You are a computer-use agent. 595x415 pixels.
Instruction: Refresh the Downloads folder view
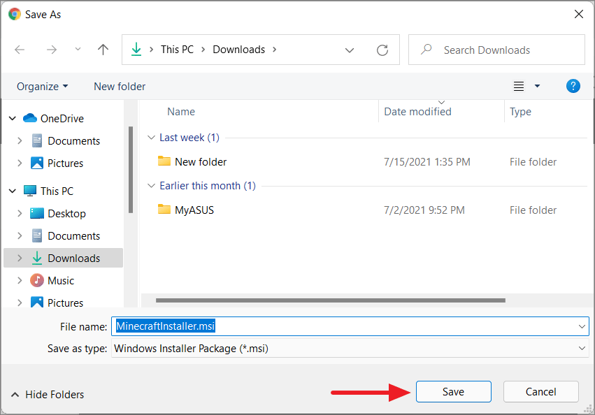(x=382, y=50)
